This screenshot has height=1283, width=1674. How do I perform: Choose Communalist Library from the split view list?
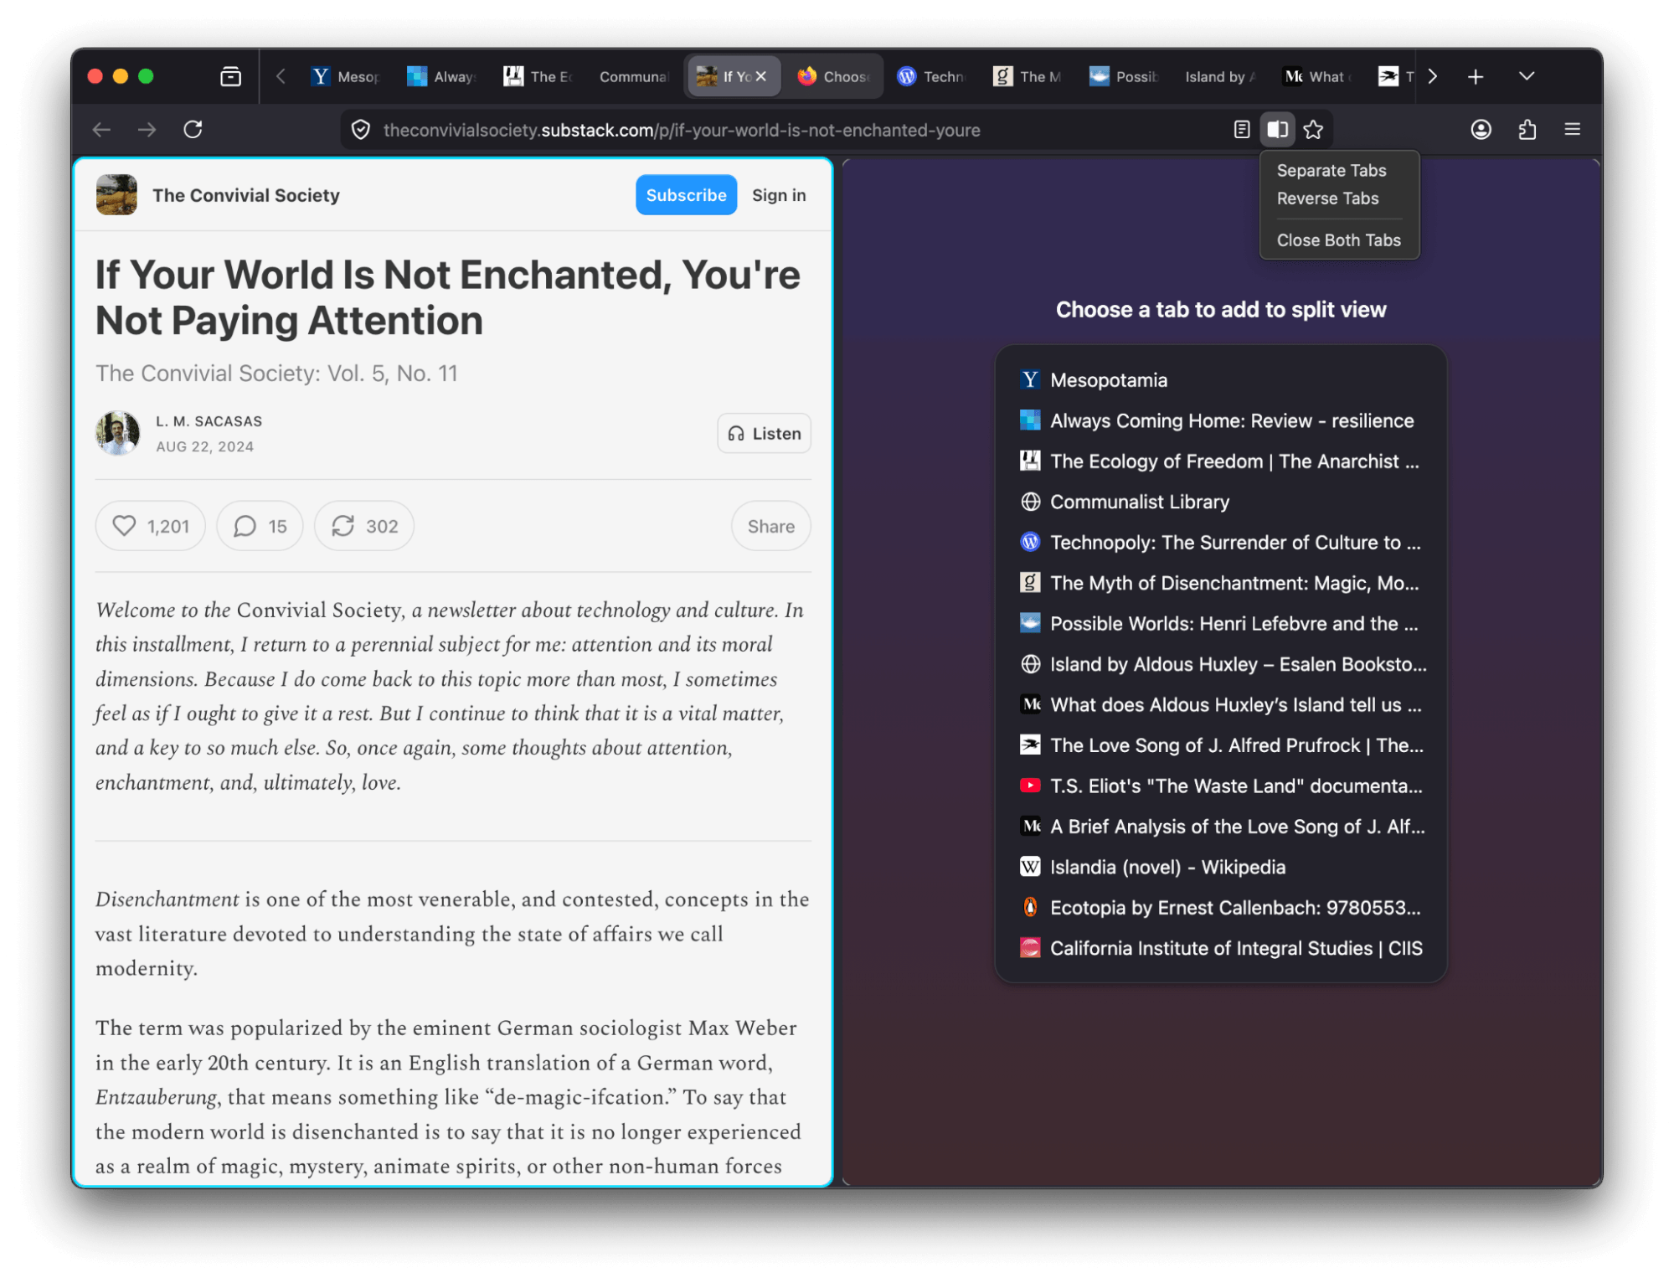(x=1139, y=502)
